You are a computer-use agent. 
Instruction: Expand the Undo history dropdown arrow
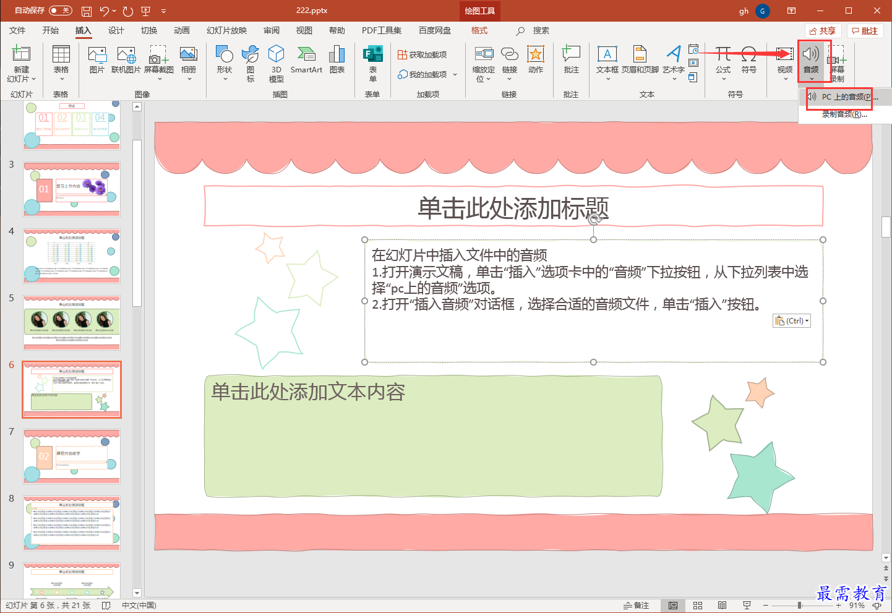(x=114, y=11)
